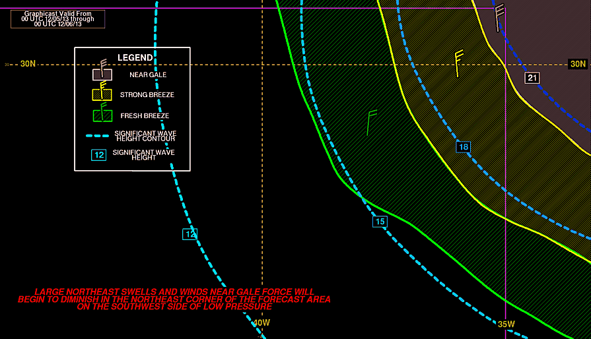Click the LEGEND title text
The width and height of the screenshot is (591, 339).
click(135, 57)
